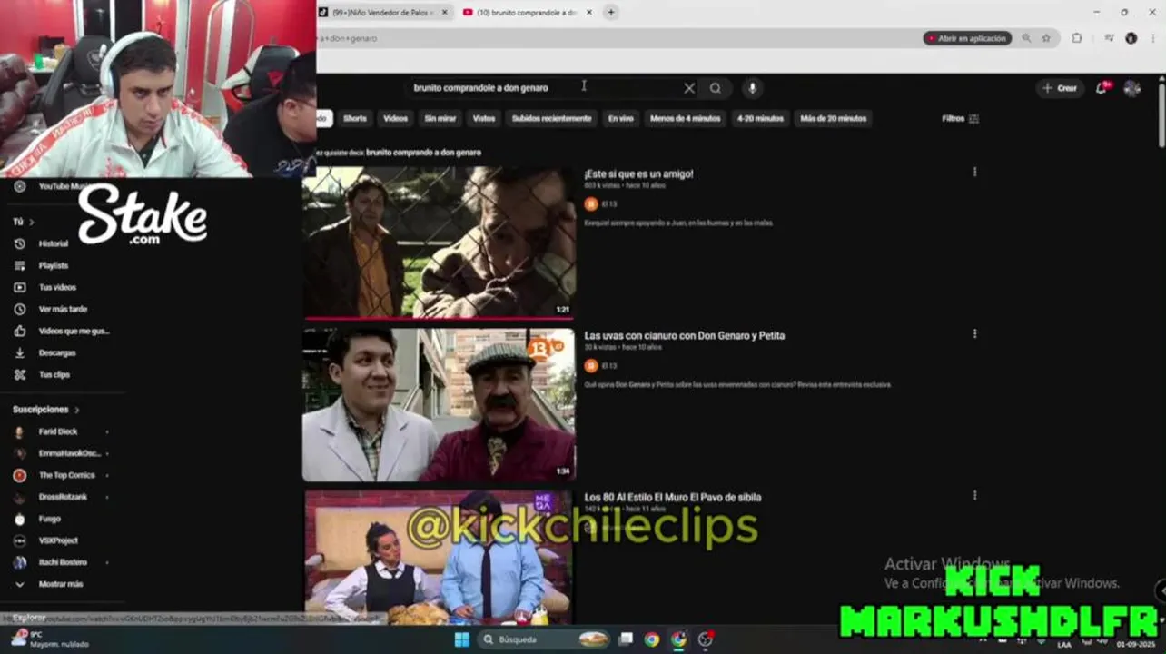Open the Windows Start menu
Viewport: 1166px width, 654px height.
[461, 639]
